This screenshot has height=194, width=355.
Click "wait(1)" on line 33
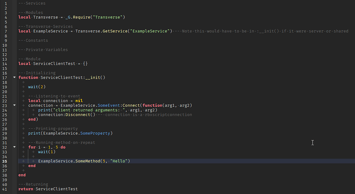coord(47,152)
